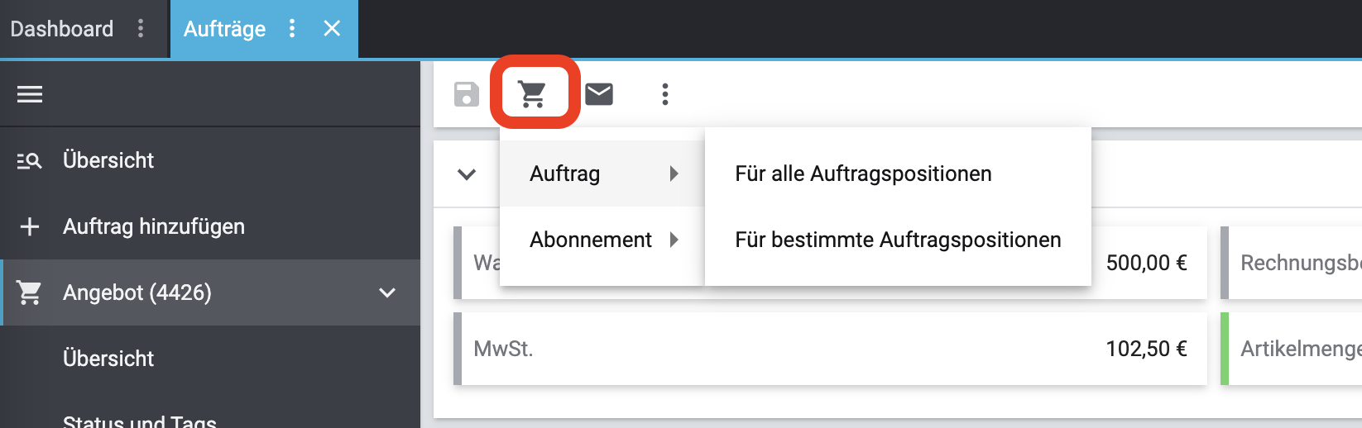The height and width of the screenshot is (428, 1362).
Task: Expand the Angebot (4426) sidebar section
Action: 386,292
